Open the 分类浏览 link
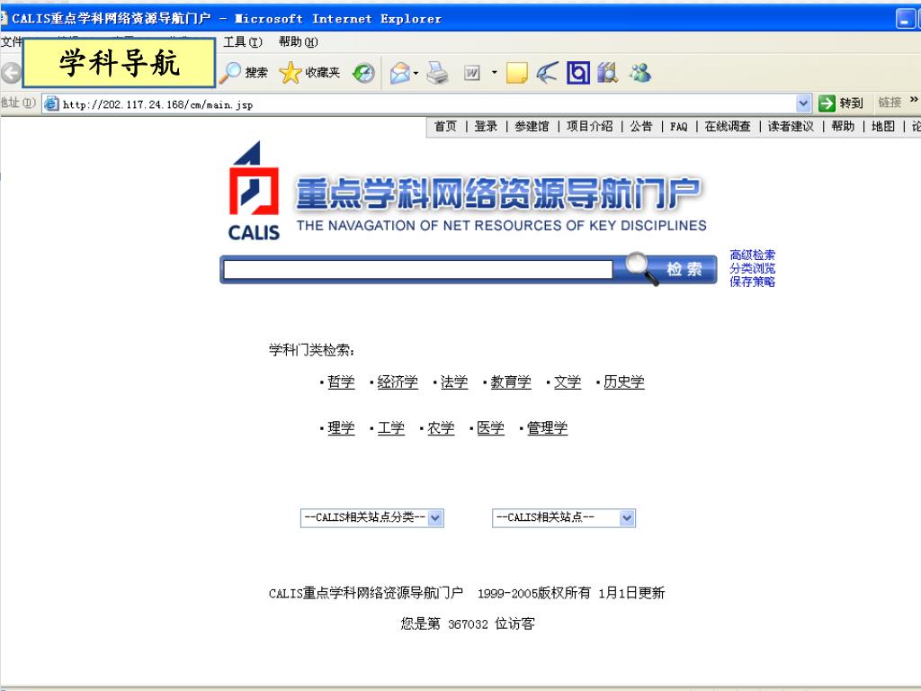Image resolution: width=921 pixels, height=691 pixels. (x=753, y=268)
